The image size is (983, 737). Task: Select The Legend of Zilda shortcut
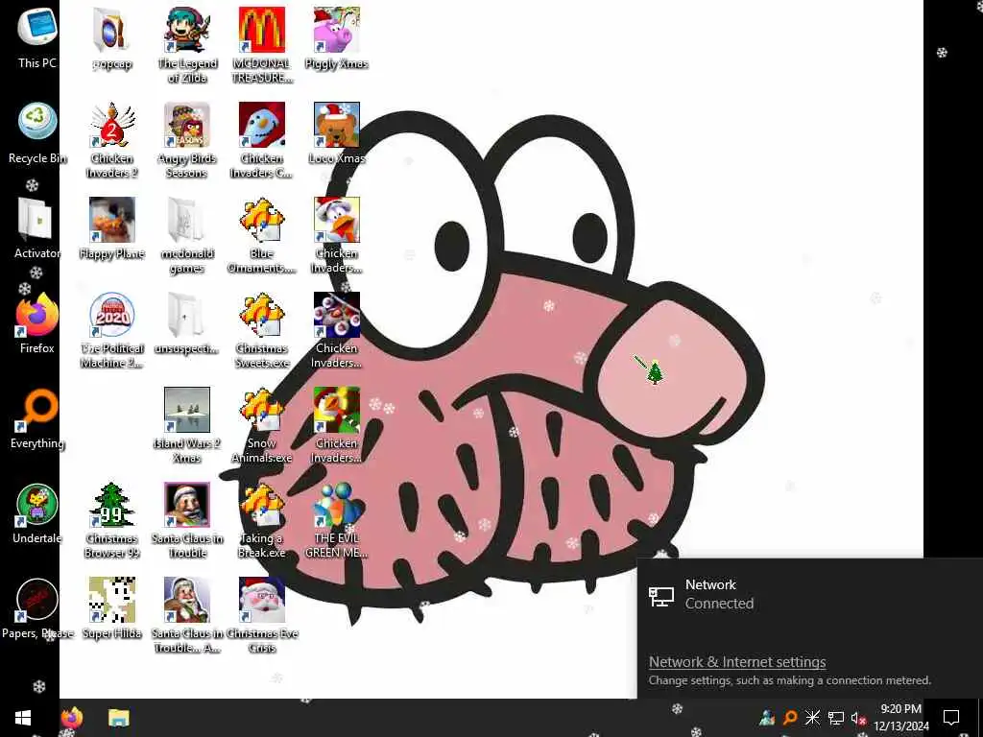(x=187, y=30)
